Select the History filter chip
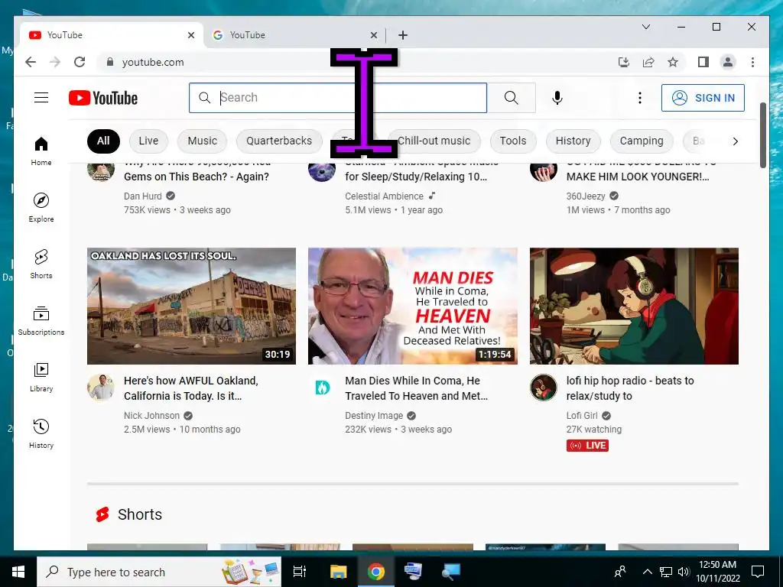 tap(573, 141)
